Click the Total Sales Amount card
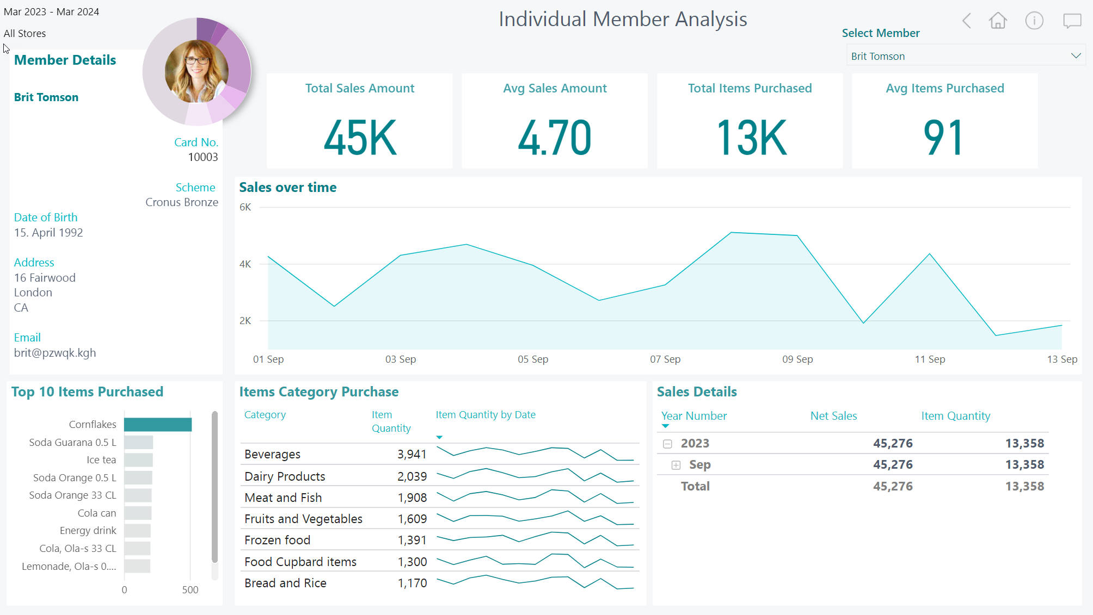1093x615 pixels. [360, 121]
